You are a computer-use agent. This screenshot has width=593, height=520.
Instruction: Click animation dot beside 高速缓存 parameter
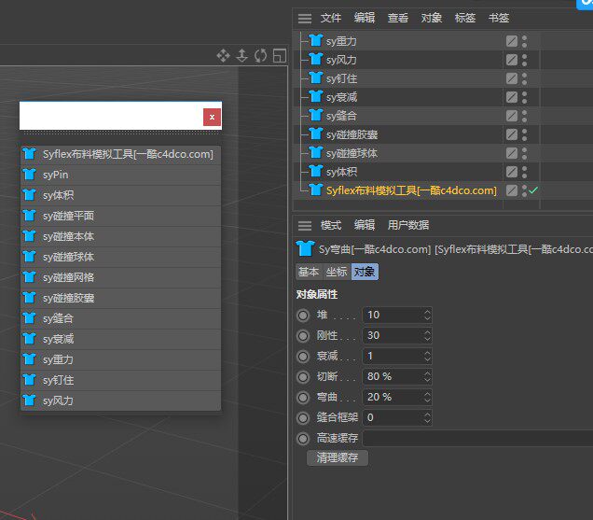(303, 438)
